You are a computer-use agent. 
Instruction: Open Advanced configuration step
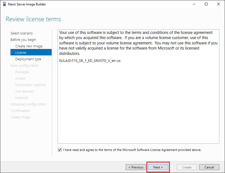(x=28, y=104)
